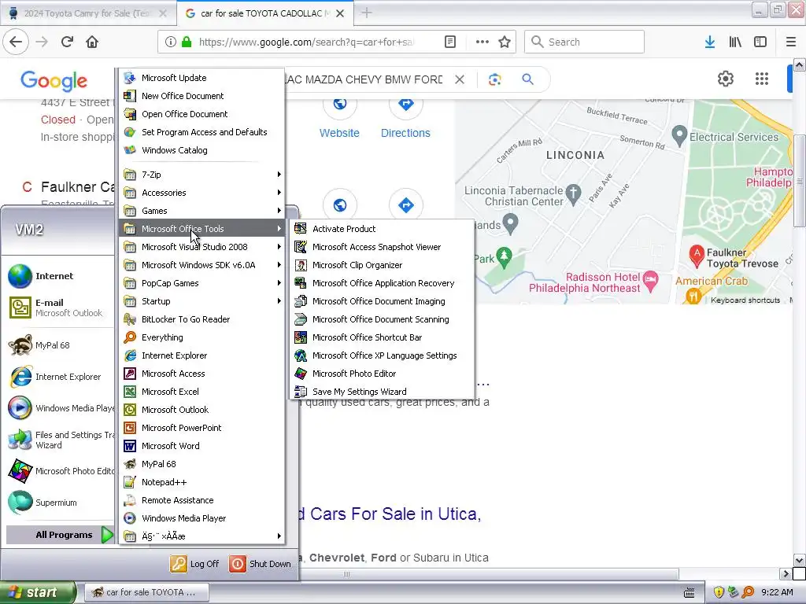
Task: Click Open Office Document
Action: coord(202,114)
